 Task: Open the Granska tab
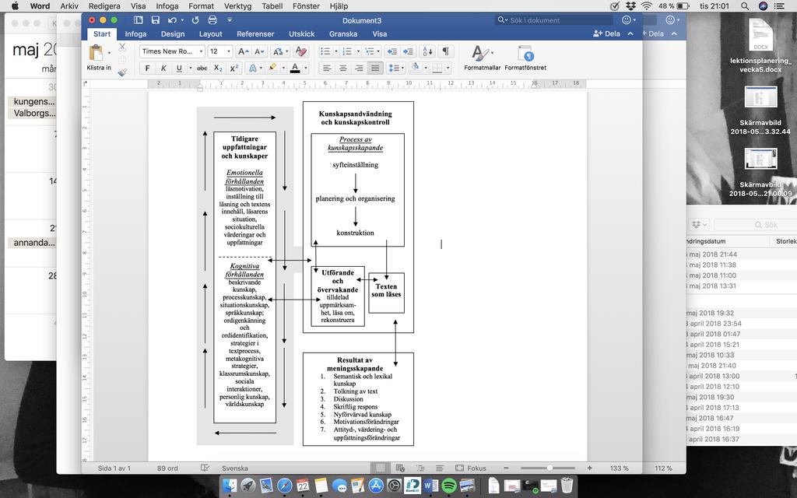[x=343, y=34]
